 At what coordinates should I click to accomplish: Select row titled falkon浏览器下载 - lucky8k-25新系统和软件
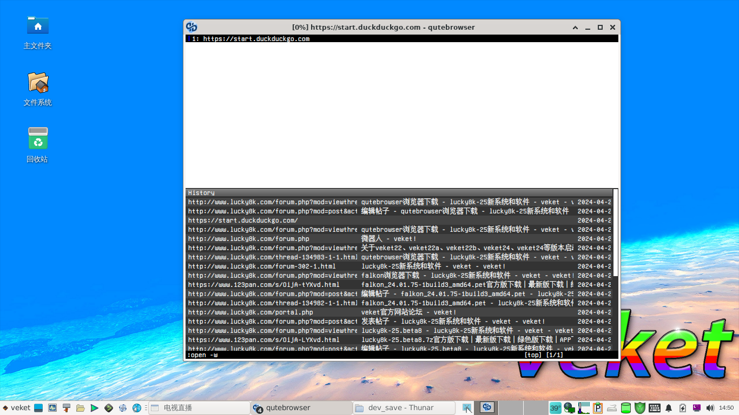click(x=400, y=276)
